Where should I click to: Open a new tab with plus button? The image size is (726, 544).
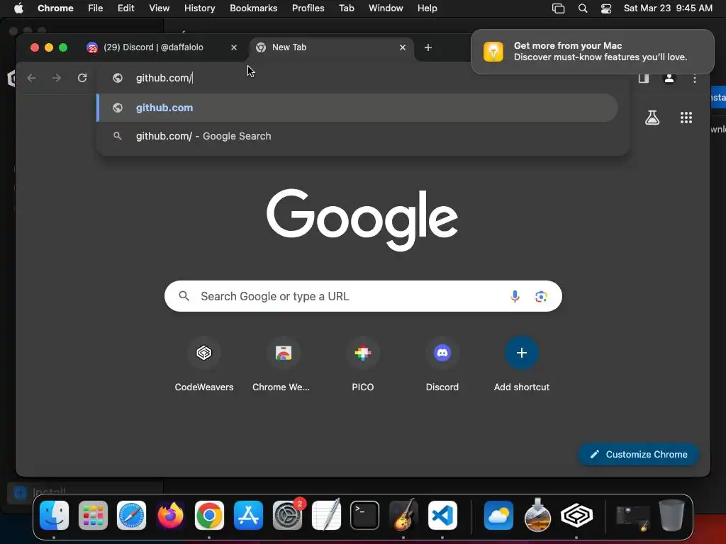428,47
